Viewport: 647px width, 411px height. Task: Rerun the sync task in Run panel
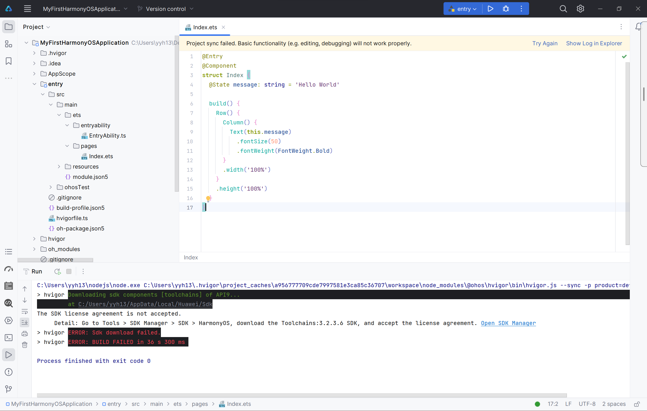(57, 271)
